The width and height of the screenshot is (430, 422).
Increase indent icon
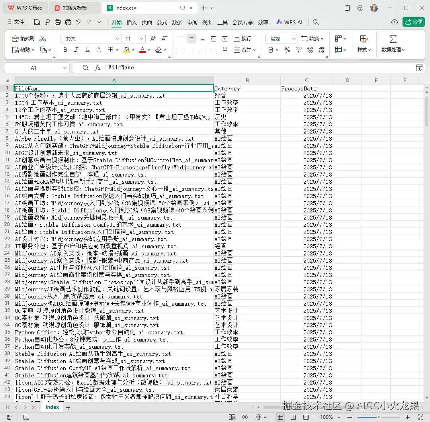click(x=225, y=39)
